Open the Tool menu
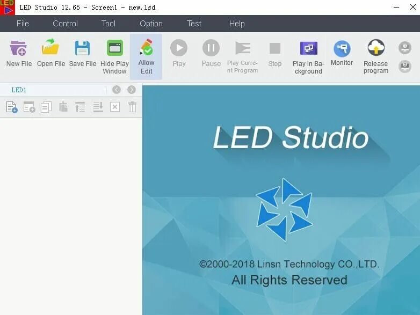The height and width of the screenshot is (315, 420). click(x=108, y=24)
